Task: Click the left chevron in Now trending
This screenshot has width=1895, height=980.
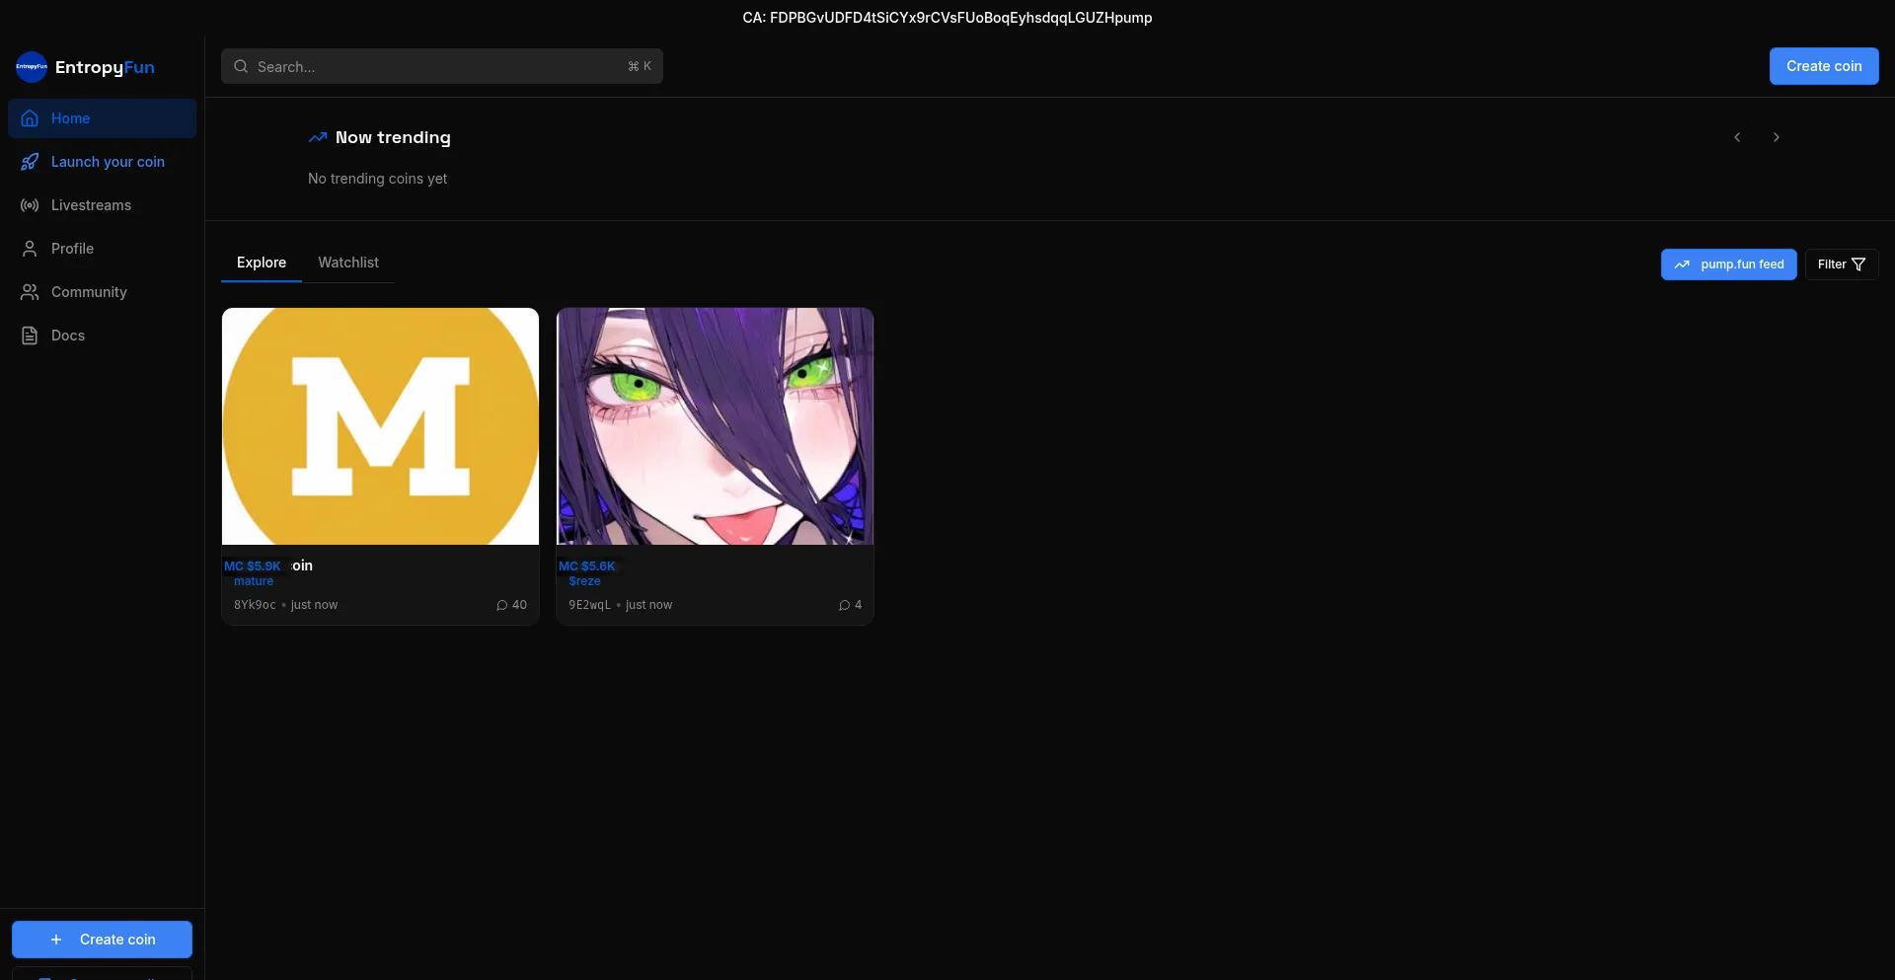Action: pyautogui.click(x=1737, y=137)
